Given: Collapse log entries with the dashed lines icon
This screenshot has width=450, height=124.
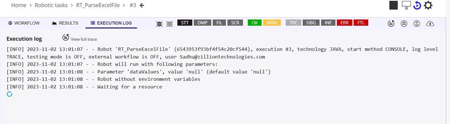Looking at the screenshot, I should 169,24.
